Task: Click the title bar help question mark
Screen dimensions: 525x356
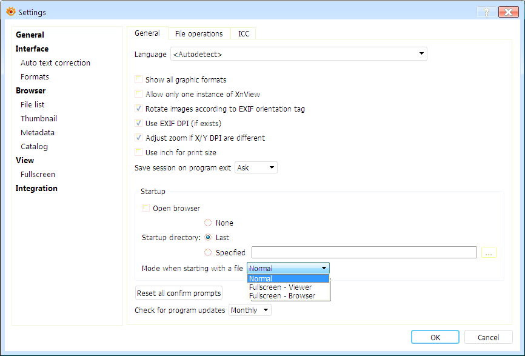Action: point(486,12)
